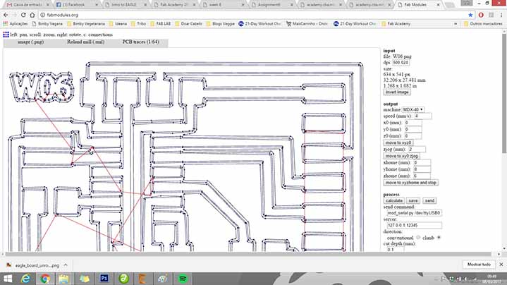The image size is (507, 285).
Task: Focus the zjog (mm) field
Action: [x=417, y=150]
